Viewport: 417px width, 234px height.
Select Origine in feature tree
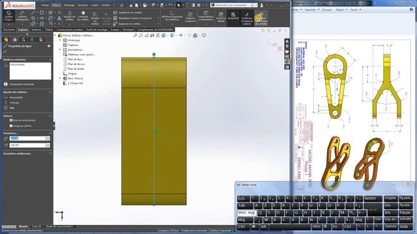[x=70, y=73]
